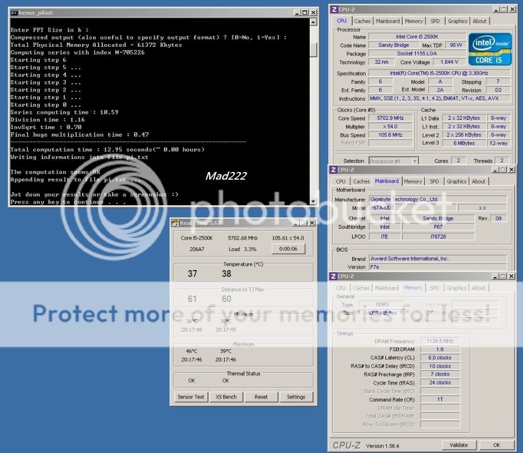Viewport: 523px width, 453px height.
Task: Open SPD tab in top CPU-Z window
Action: click(x=435, y=21)
